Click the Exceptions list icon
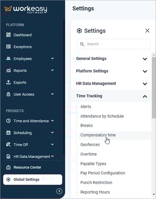156x199 pixels. pos(8,46)
